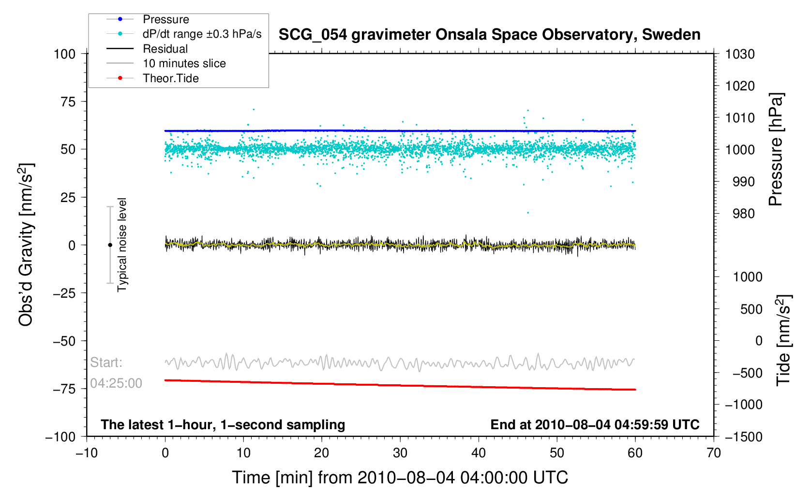Click the x-axis title 'Time [min] from 2010-08-04'
The width and height of the screenshot is (811, 493).
(400, 478)
